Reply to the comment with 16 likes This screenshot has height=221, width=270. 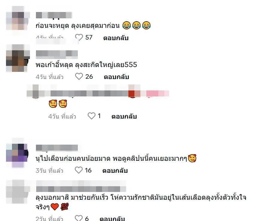pyautogui.click(x=115, y=170)
